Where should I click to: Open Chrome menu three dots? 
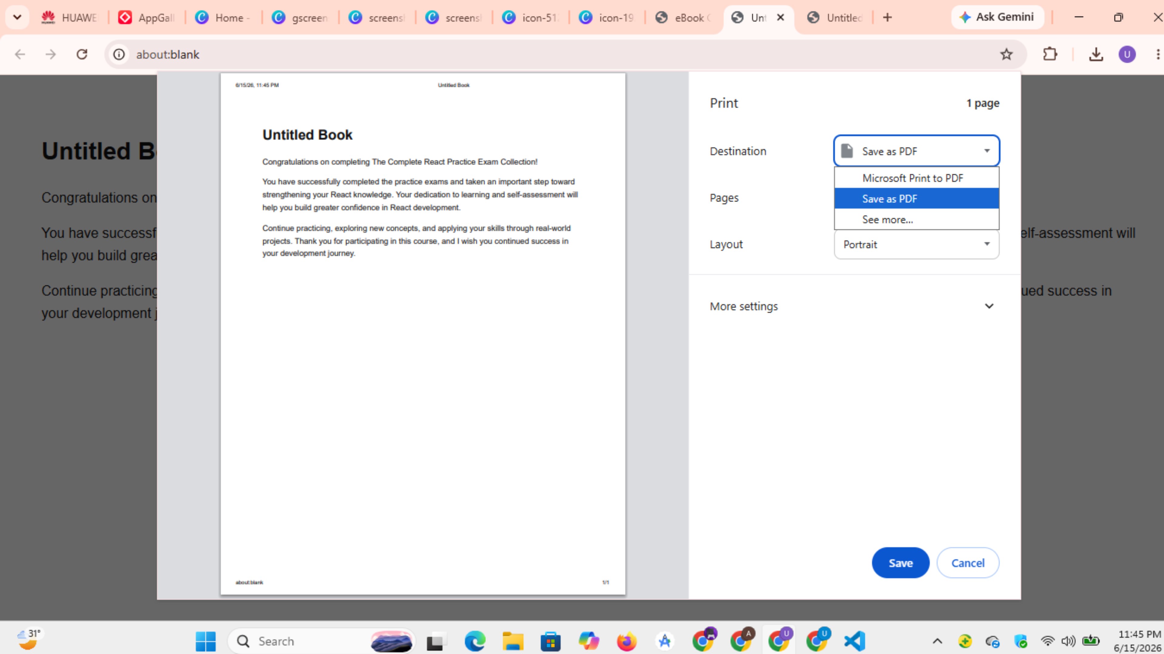(1158, 54)
